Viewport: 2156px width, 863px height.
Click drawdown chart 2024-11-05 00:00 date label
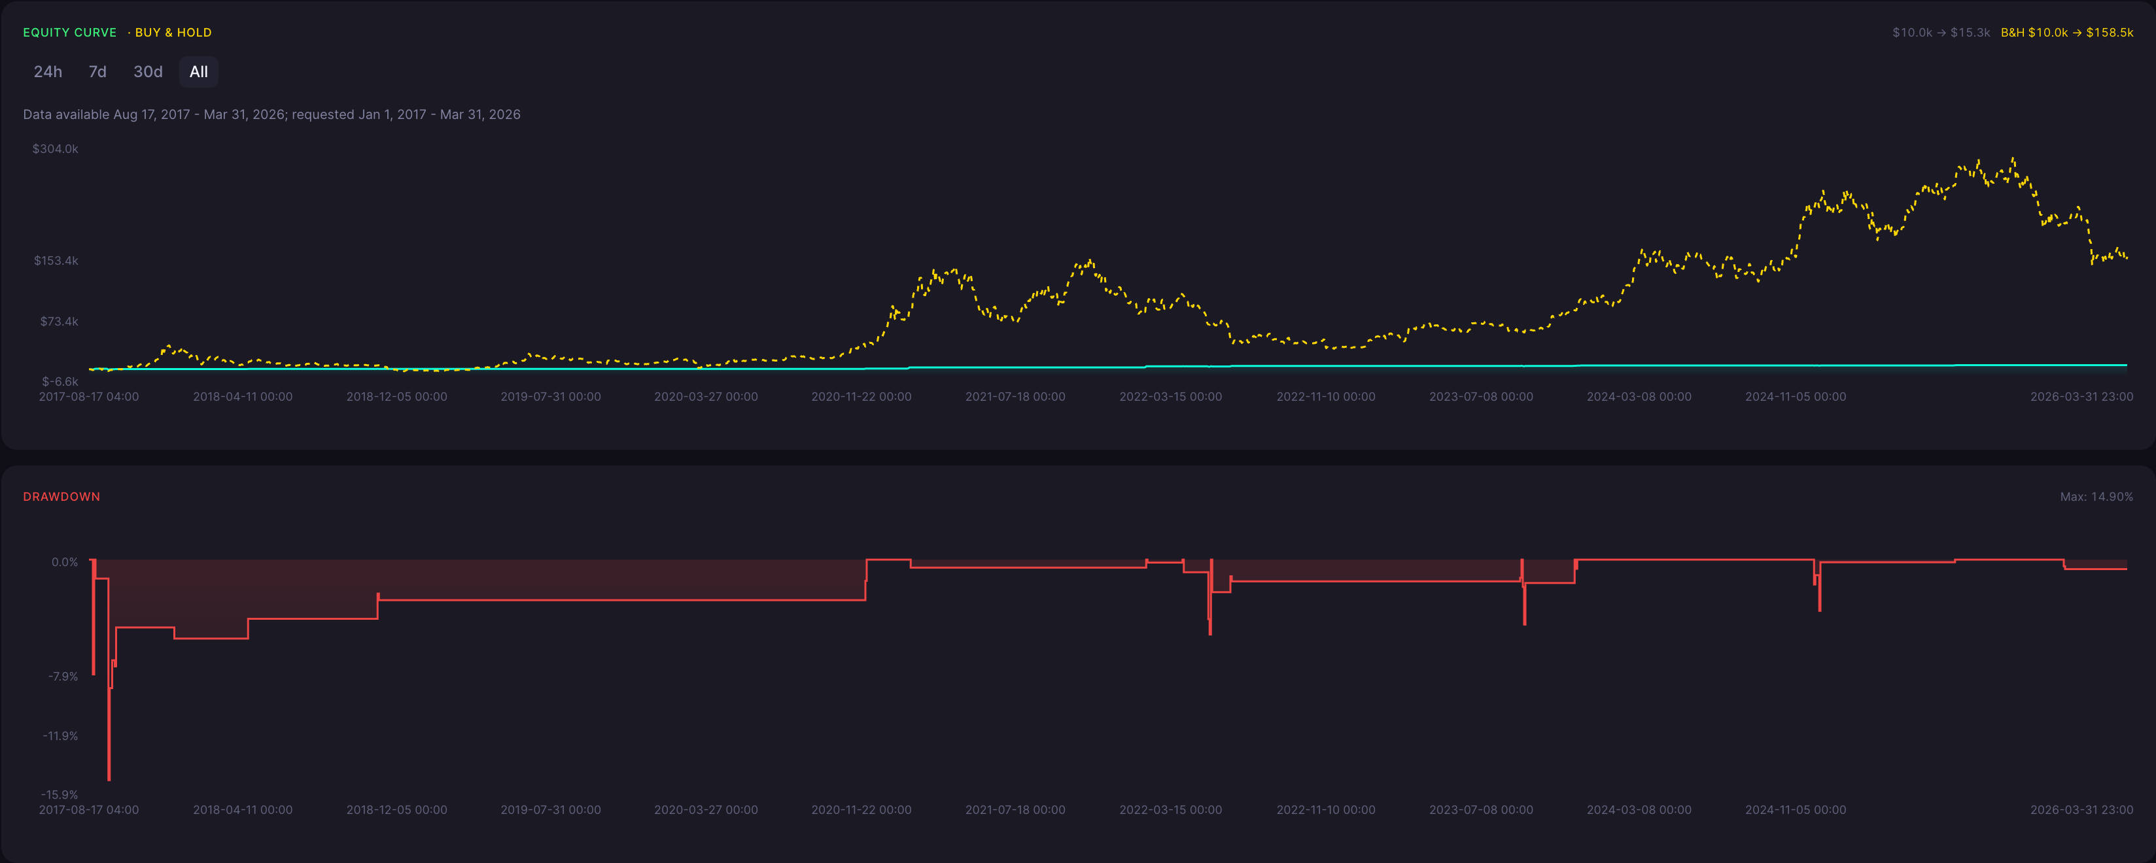[1796, 809]
